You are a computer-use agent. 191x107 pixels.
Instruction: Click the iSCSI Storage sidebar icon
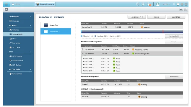[11, 56]
